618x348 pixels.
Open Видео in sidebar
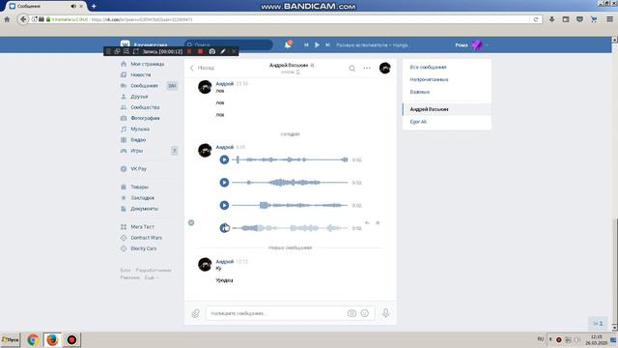138,139
